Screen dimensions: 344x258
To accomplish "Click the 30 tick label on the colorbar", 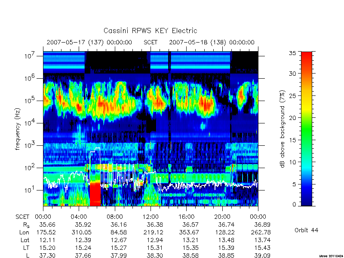I will click(292, 74).
